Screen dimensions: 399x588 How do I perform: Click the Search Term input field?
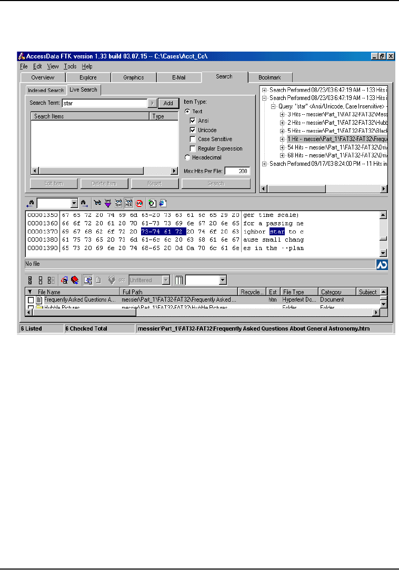[105, 103]
